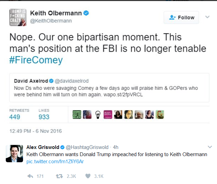Open Alex Griswold's profile photo
Image resolution: width=217 pixels, height=184 pixels.
click(14, 154)
